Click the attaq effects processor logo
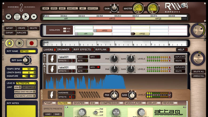 (169, 112)
